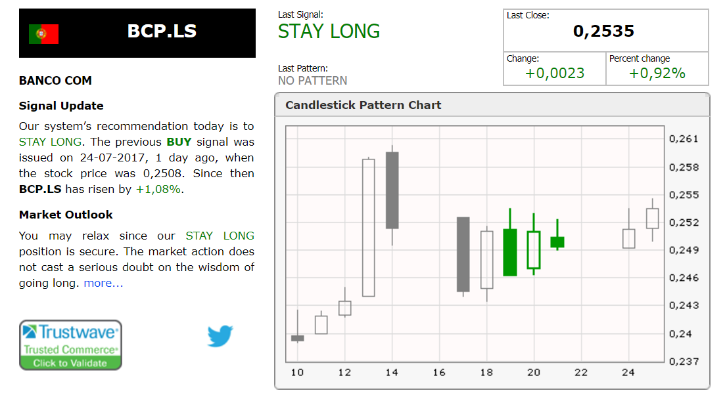Click the Trustwave Trusted Commerce badge
Image resolution: width=725 pixels, height=401 pixels.
[x=70, y=345]
